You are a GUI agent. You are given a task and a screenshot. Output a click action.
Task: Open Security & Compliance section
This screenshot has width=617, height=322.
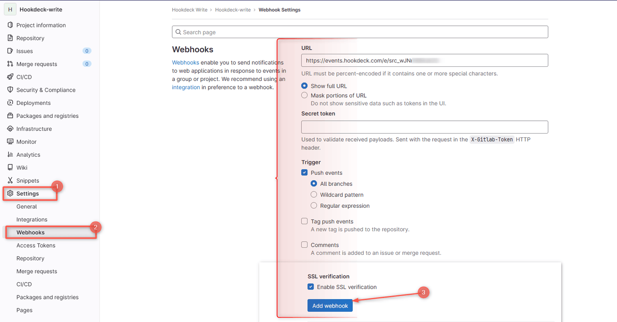click(x=46, y=89)
